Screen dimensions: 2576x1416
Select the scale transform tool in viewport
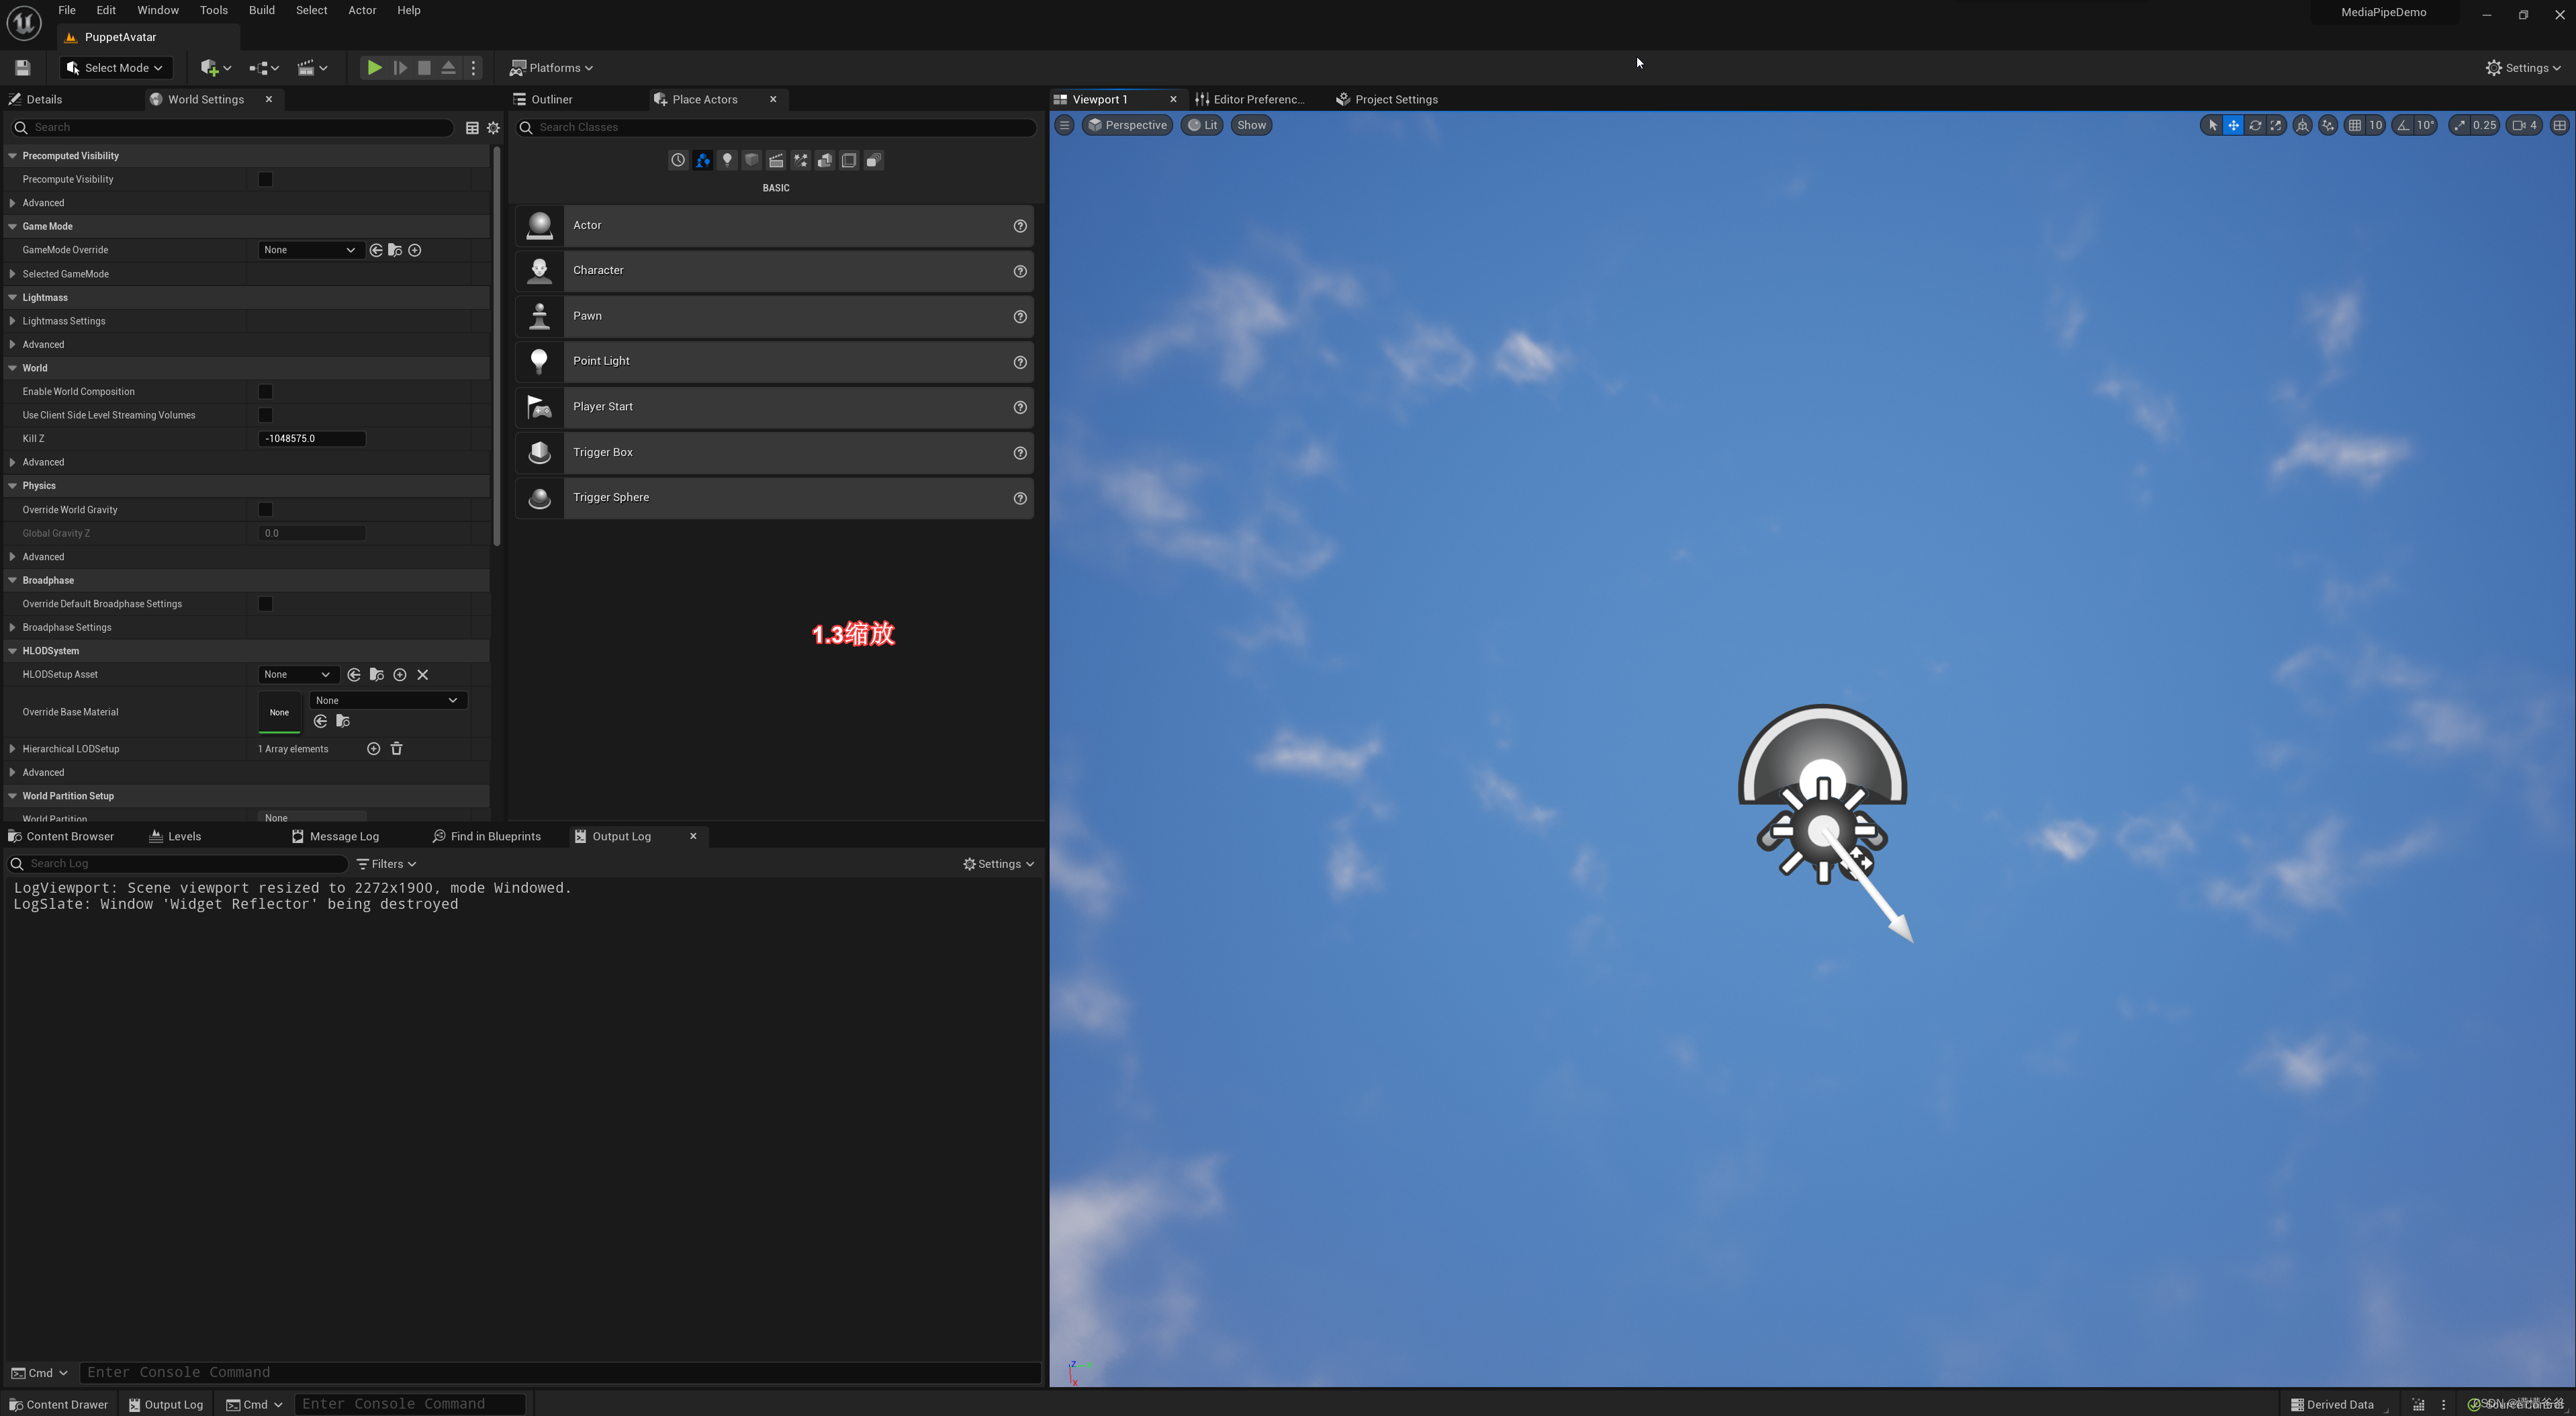[x=2276, y=125]
